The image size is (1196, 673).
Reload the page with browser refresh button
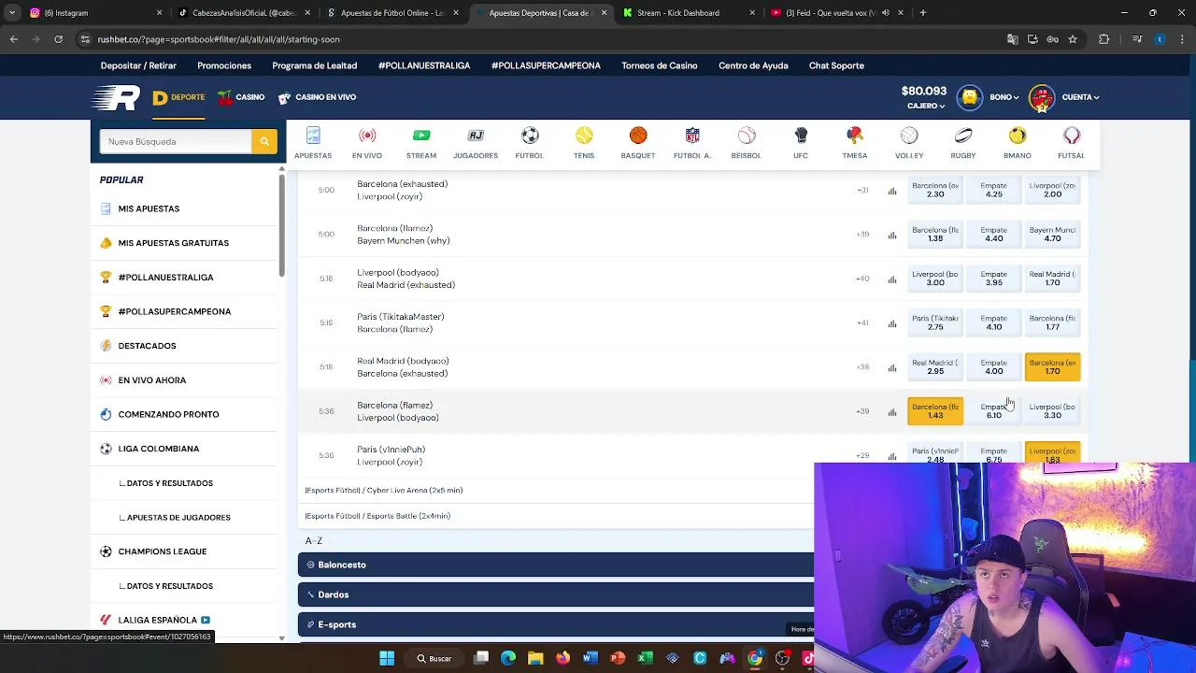click(x=58, y=39)
